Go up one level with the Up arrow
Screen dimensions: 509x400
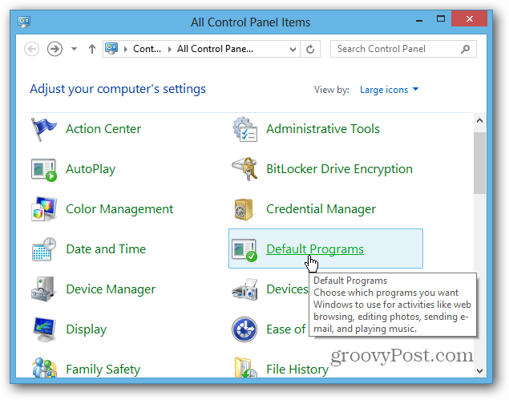tap(92, 49)
